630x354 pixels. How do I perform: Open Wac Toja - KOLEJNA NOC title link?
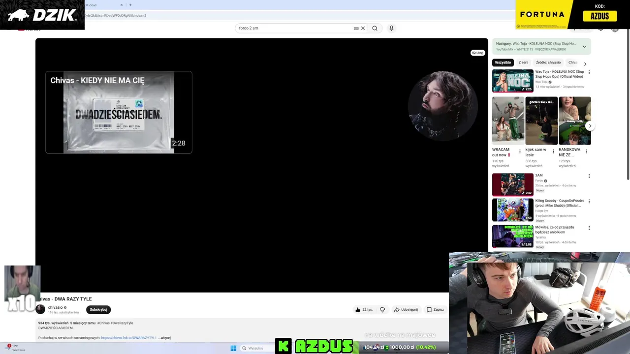560,74
